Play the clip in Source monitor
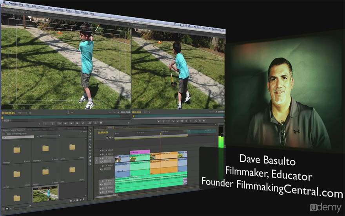The height and width of the screenshot is (216, 345). (x=71, y=123)
